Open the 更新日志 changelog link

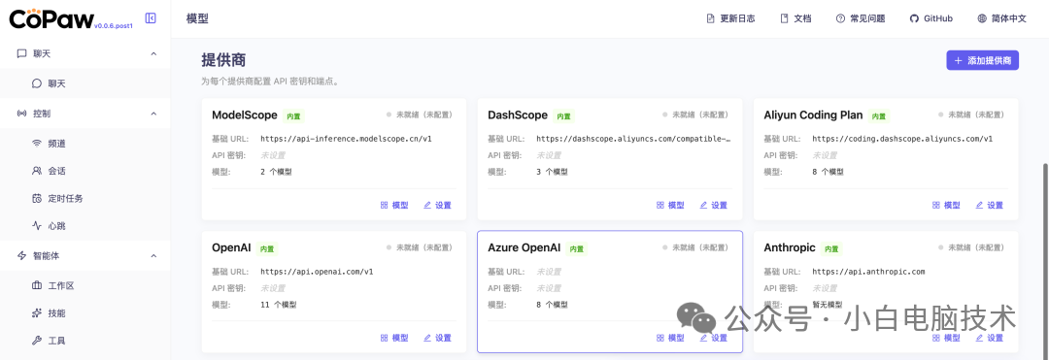[x=730, y=18]
